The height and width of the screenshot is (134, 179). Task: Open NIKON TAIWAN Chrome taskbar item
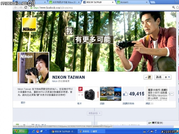pyautogui.click(x=63, y=131)
